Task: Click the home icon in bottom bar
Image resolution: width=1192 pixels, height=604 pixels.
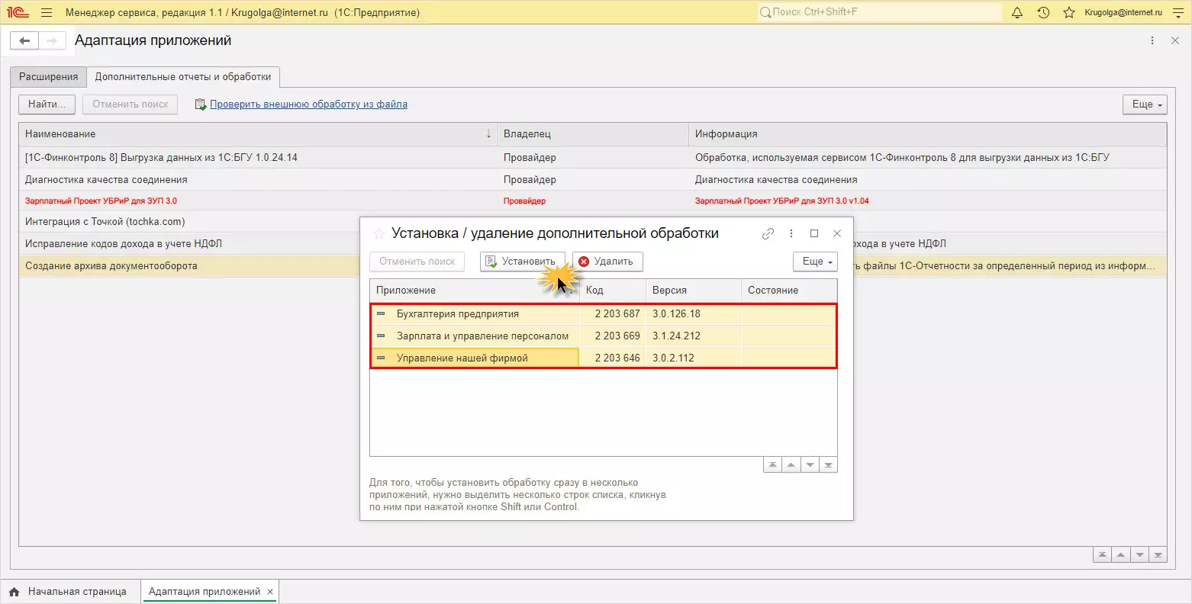Action: pos(14,592)
